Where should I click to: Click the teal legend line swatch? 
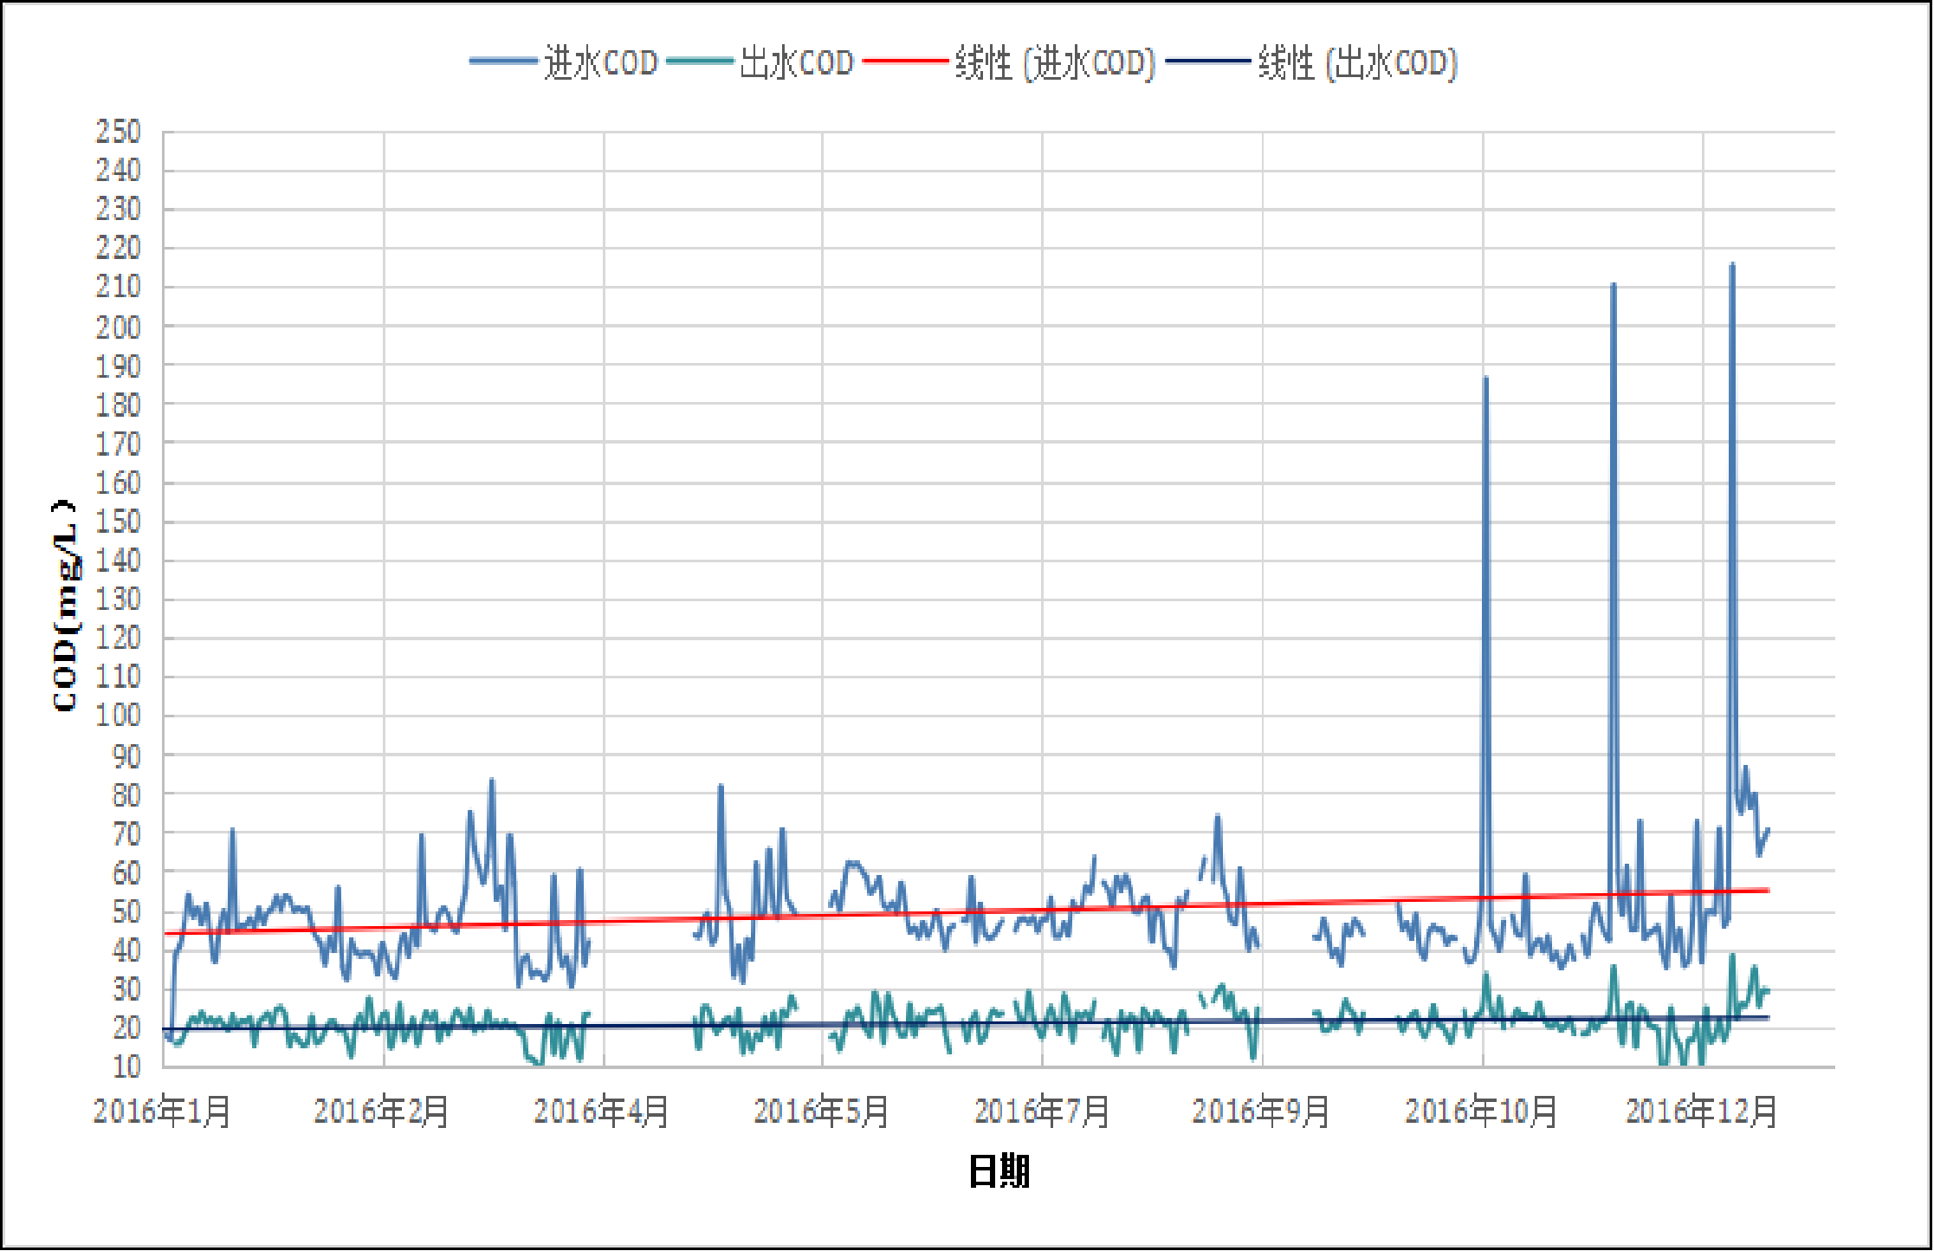700,62
